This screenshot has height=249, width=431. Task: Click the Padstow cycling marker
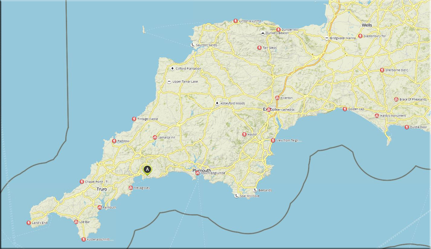coord(114,141)
